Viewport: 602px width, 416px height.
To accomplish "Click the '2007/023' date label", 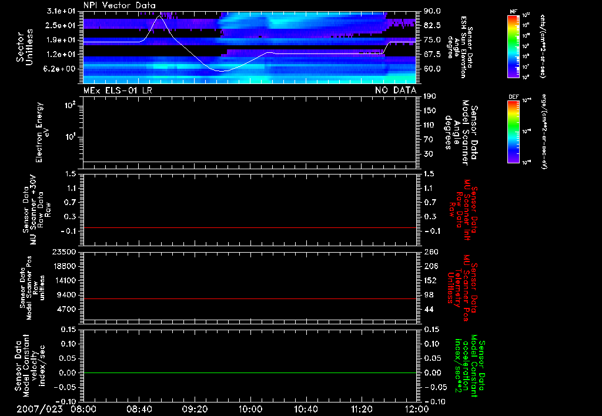I will coord(39,409).
